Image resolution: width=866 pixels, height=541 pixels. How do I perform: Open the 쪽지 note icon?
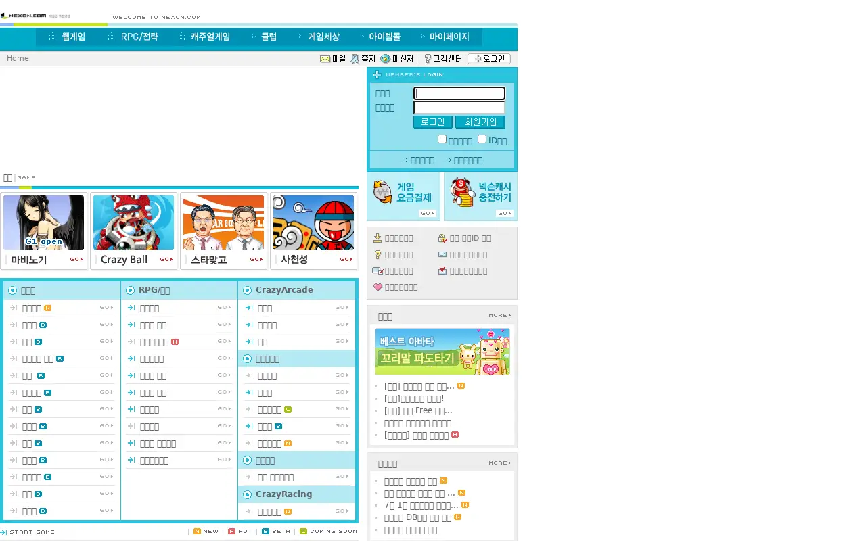[355, 59]
